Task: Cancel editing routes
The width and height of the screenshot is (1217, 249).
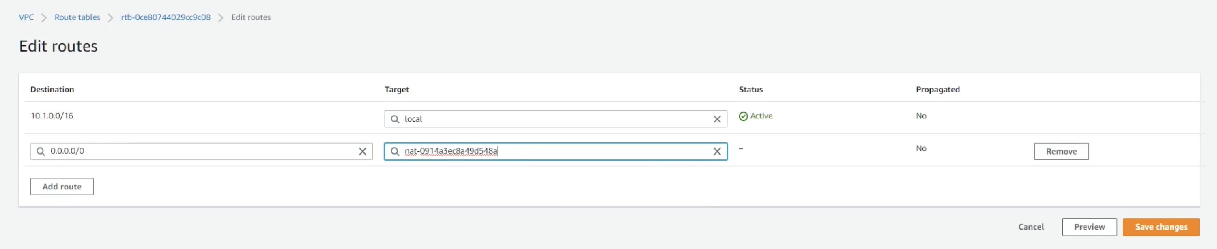Action: click(x=1031, y=227)
